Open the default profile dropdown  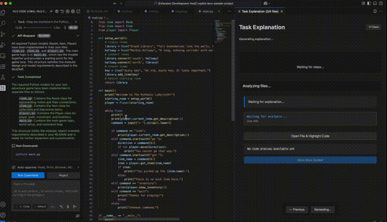[x=40, y=207]
